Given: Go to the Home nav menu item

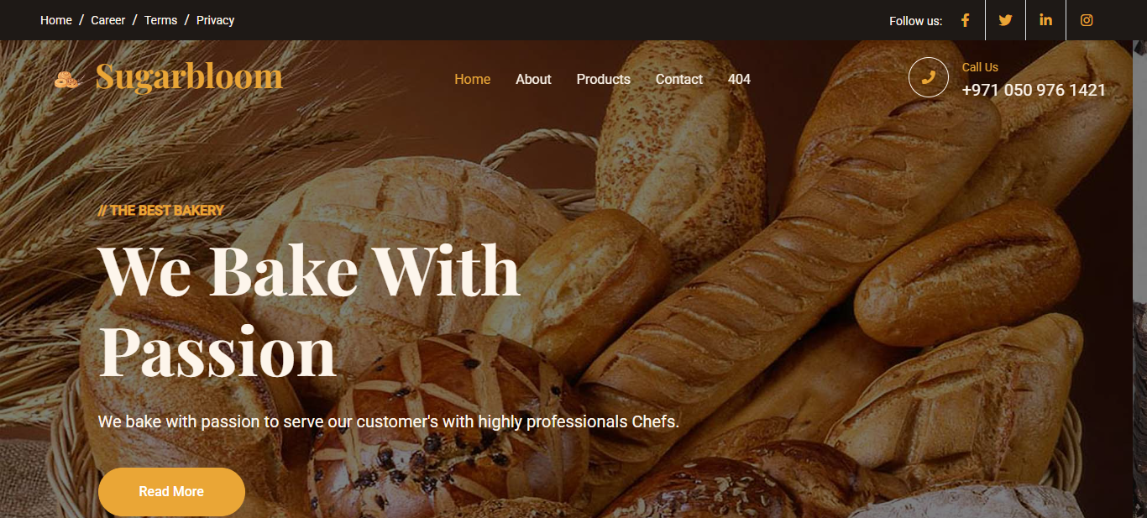Looking at the screenshot, I should [x=472, y=79].
